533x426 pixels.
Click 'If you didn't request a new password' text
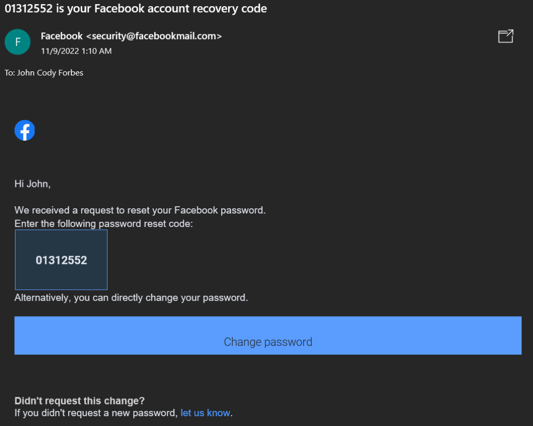96,413
